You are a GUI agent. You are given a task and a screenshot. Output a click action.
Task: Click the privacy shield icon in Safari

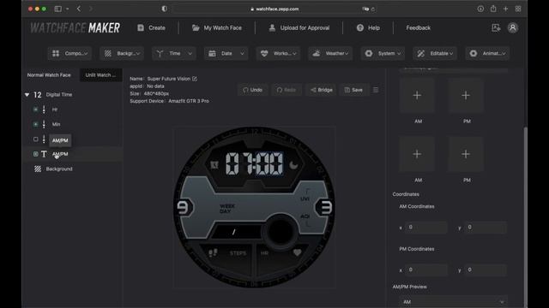[x=164, y=9]
